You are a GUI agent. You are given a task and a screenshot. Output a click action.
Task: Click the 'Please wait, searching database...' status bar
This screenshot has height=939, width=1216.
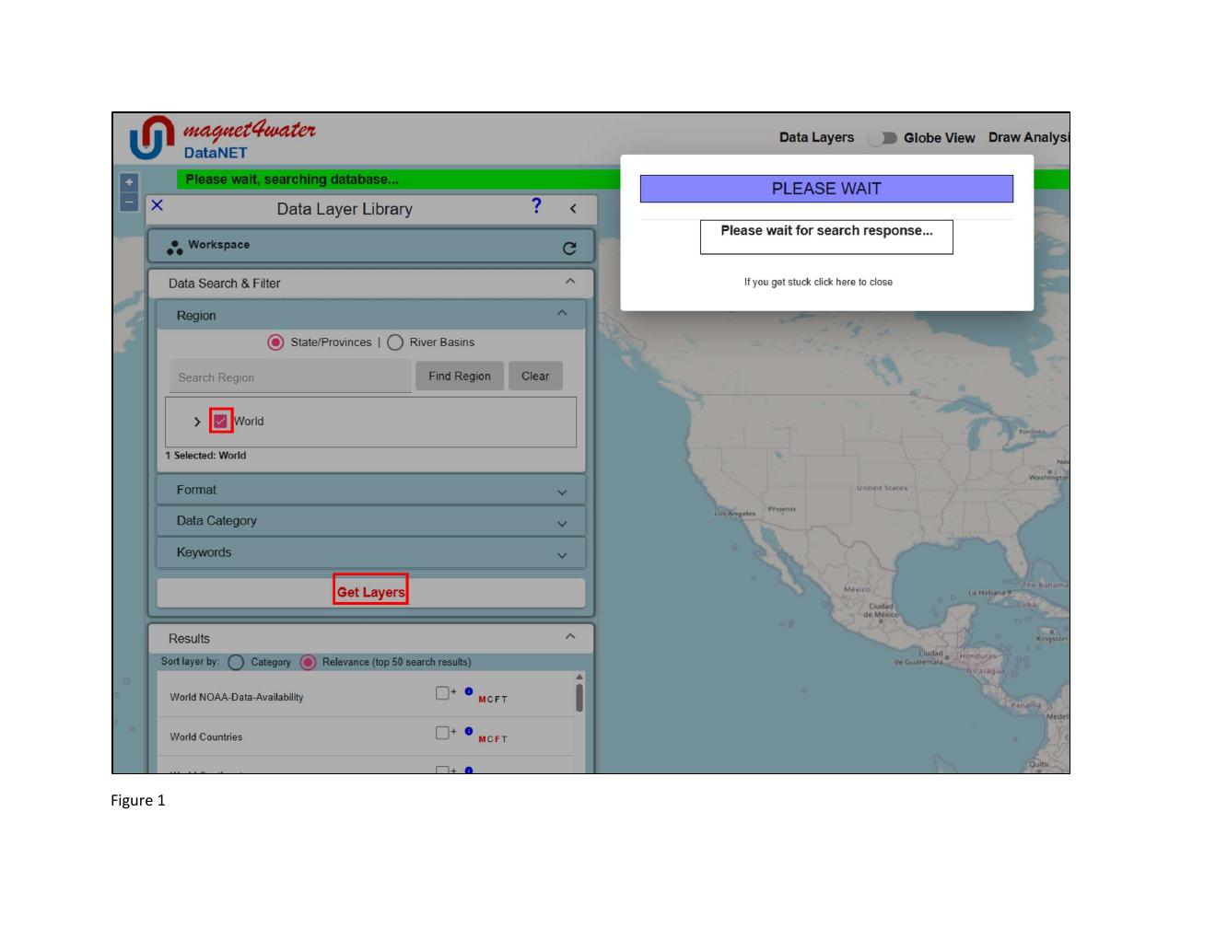coord(292,180)
